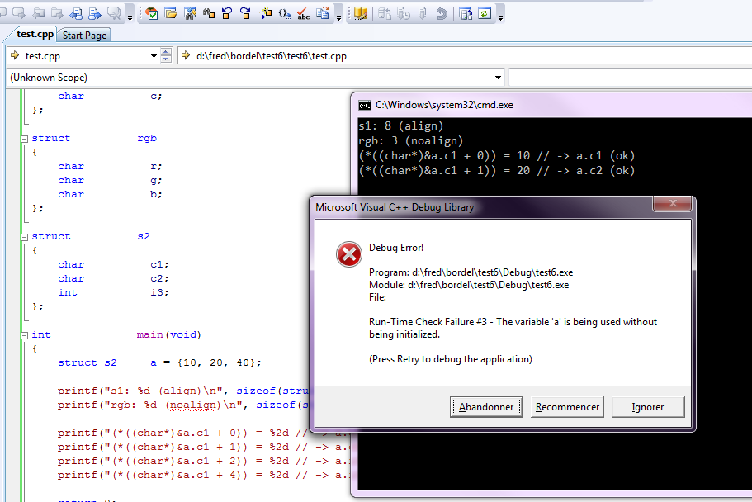Click the curved undo arrow toolbar icon
752x502 pixels.
click(x=442, y=13)
